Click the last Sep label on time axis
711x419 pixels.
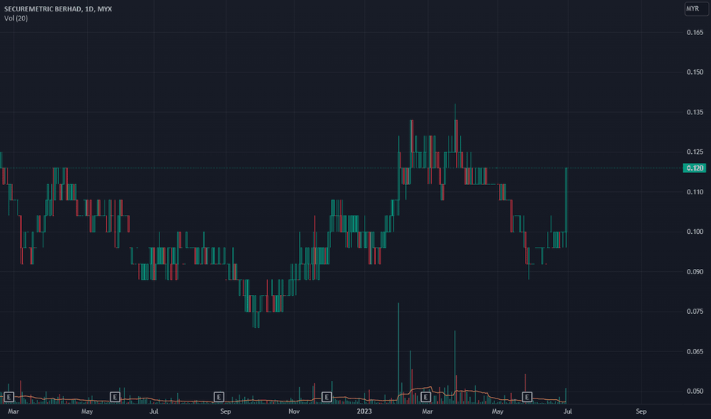(x=641, y=411)
